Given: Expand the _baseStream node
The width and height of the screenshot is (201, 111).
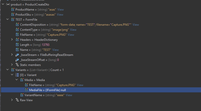Looking at the screenshot, I should coord(12,55).
